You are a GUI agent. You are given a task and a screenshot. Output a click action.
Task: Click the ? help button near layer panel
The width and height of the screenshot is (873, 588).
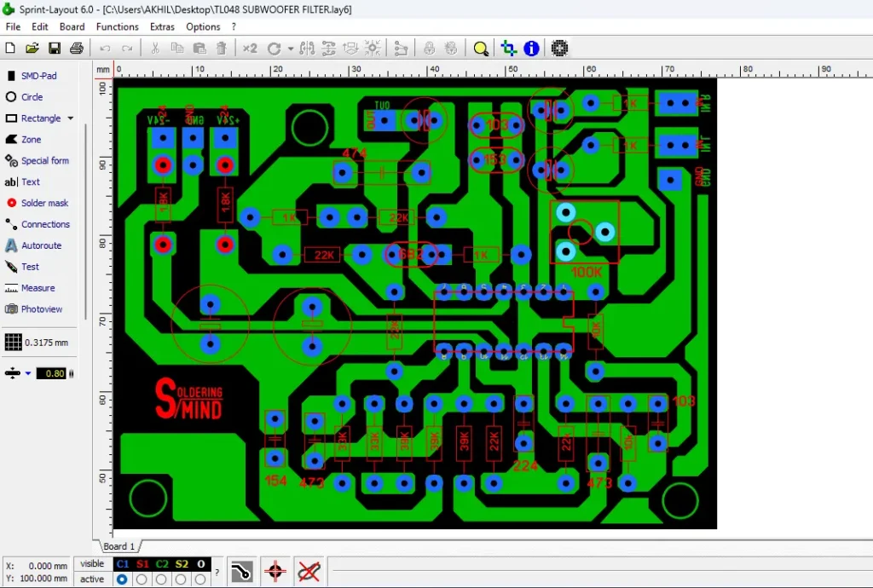pos(217,571)
